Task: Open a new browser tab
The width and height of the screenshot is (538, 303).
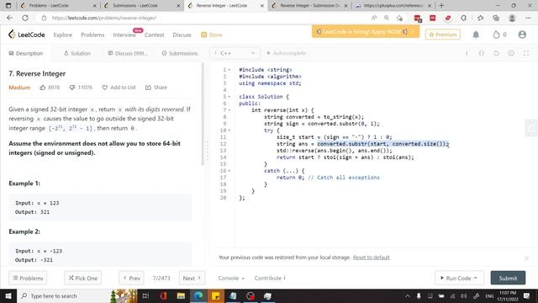Action: click(441, 6)
